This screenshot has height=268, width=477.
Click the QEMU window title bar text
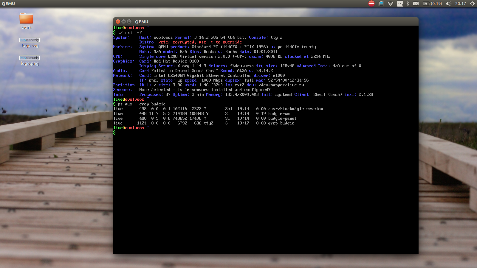tap(142, 22)
